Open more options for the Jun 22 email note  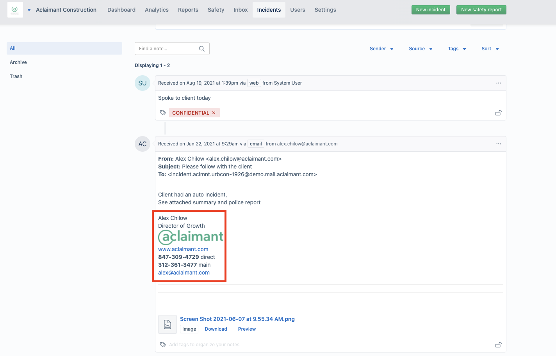499,144
